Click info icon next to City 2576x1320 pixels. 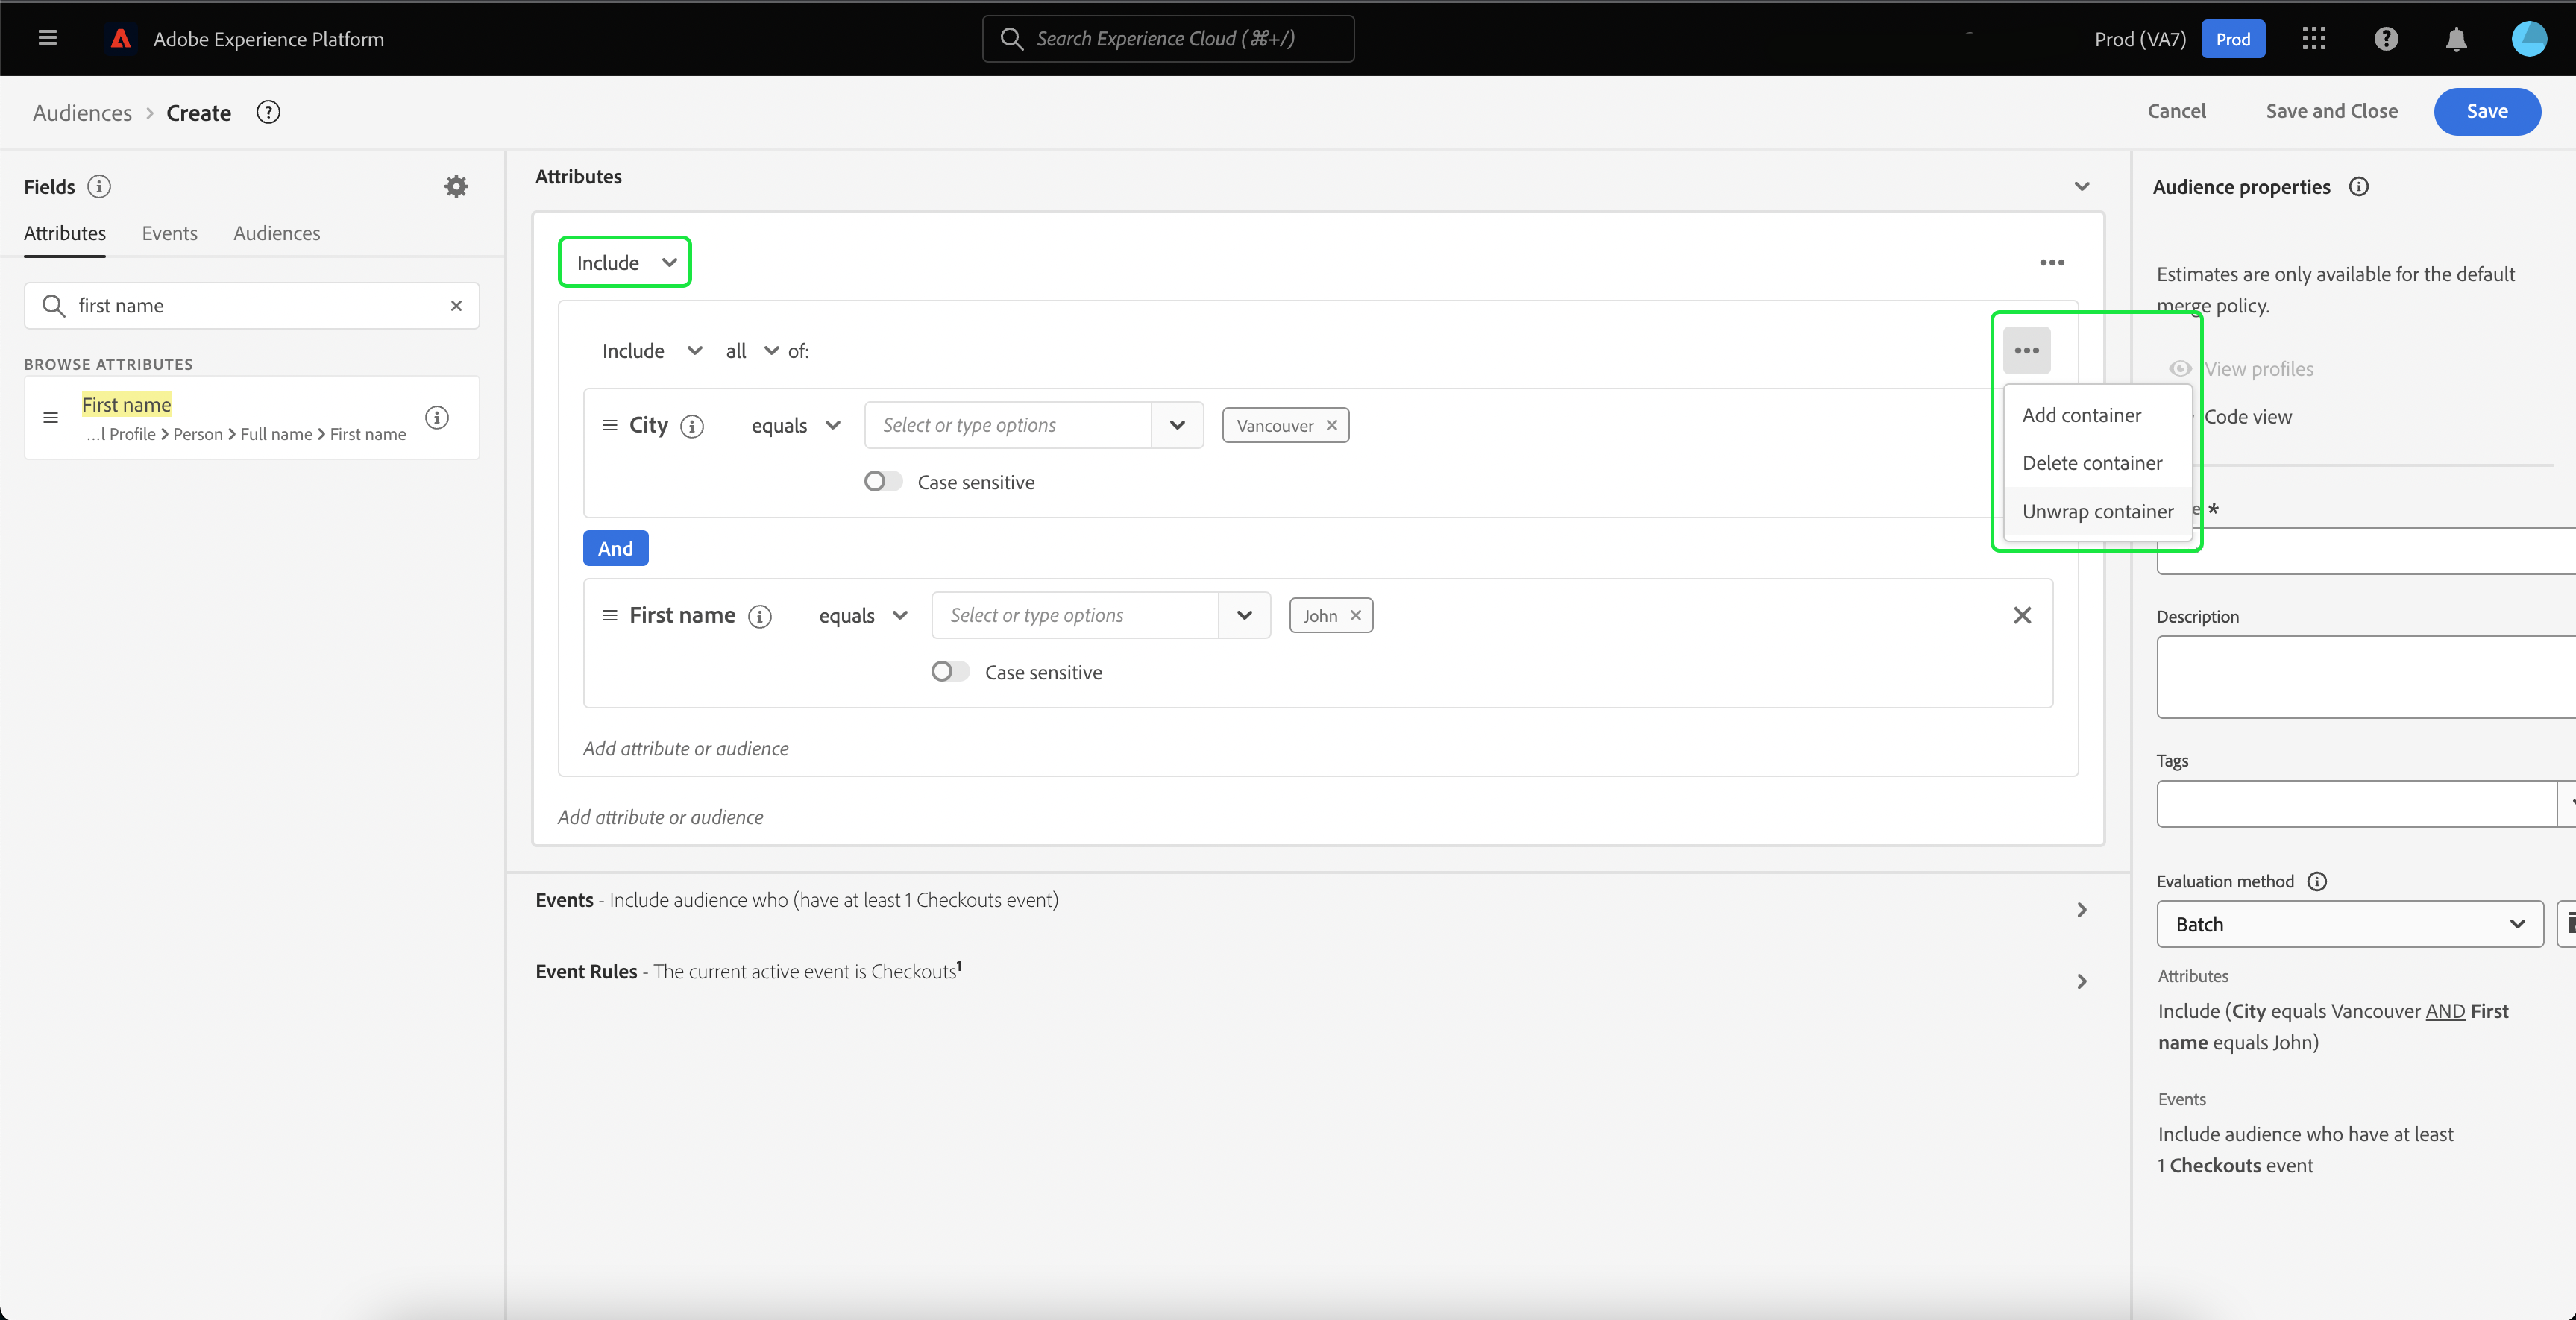(692, 426)
